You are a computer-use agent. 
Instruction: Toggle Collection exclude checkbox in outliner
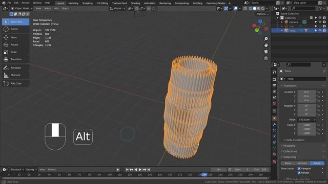click(x=311, y=18)
